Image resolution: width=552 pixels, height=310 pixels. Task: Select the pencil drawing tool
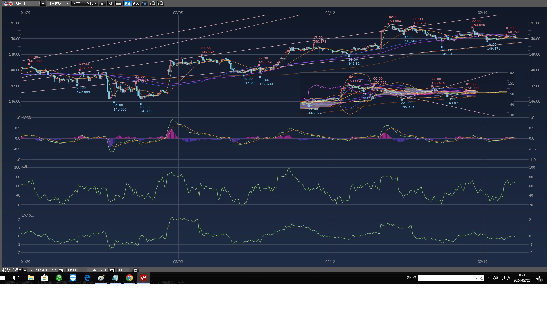click(x=103, y=3)
